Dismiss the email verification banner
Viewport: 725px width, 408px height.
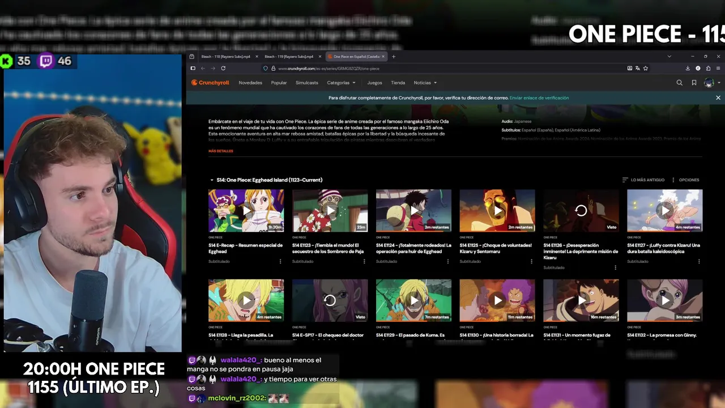coord(718,97)
